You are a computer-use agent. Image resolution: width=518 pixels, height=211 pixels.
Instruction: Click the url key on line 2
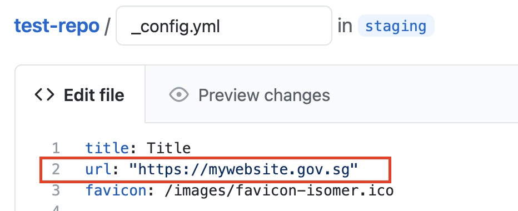coord(98,169)
